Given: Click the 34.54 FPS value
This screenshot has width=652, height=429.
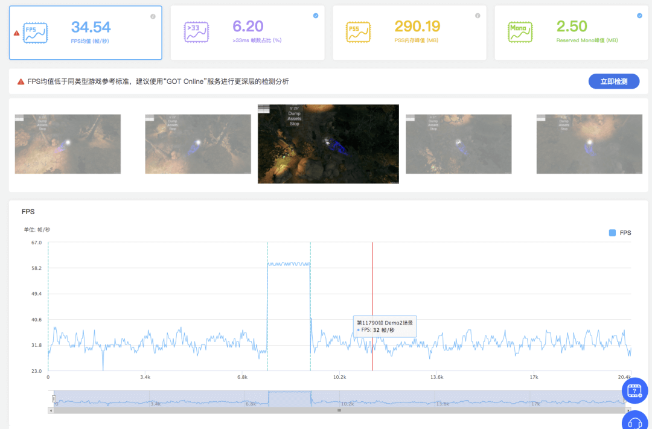Looking at the screenshot, I should (91, 27).
